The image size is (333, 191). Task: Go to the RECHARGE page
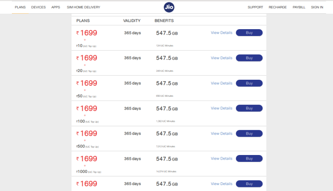coord(277,7)
